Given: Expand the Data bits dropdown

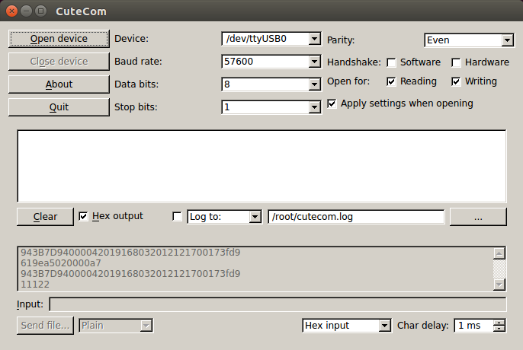Looking at the screenshot, I should click(271, 84).
